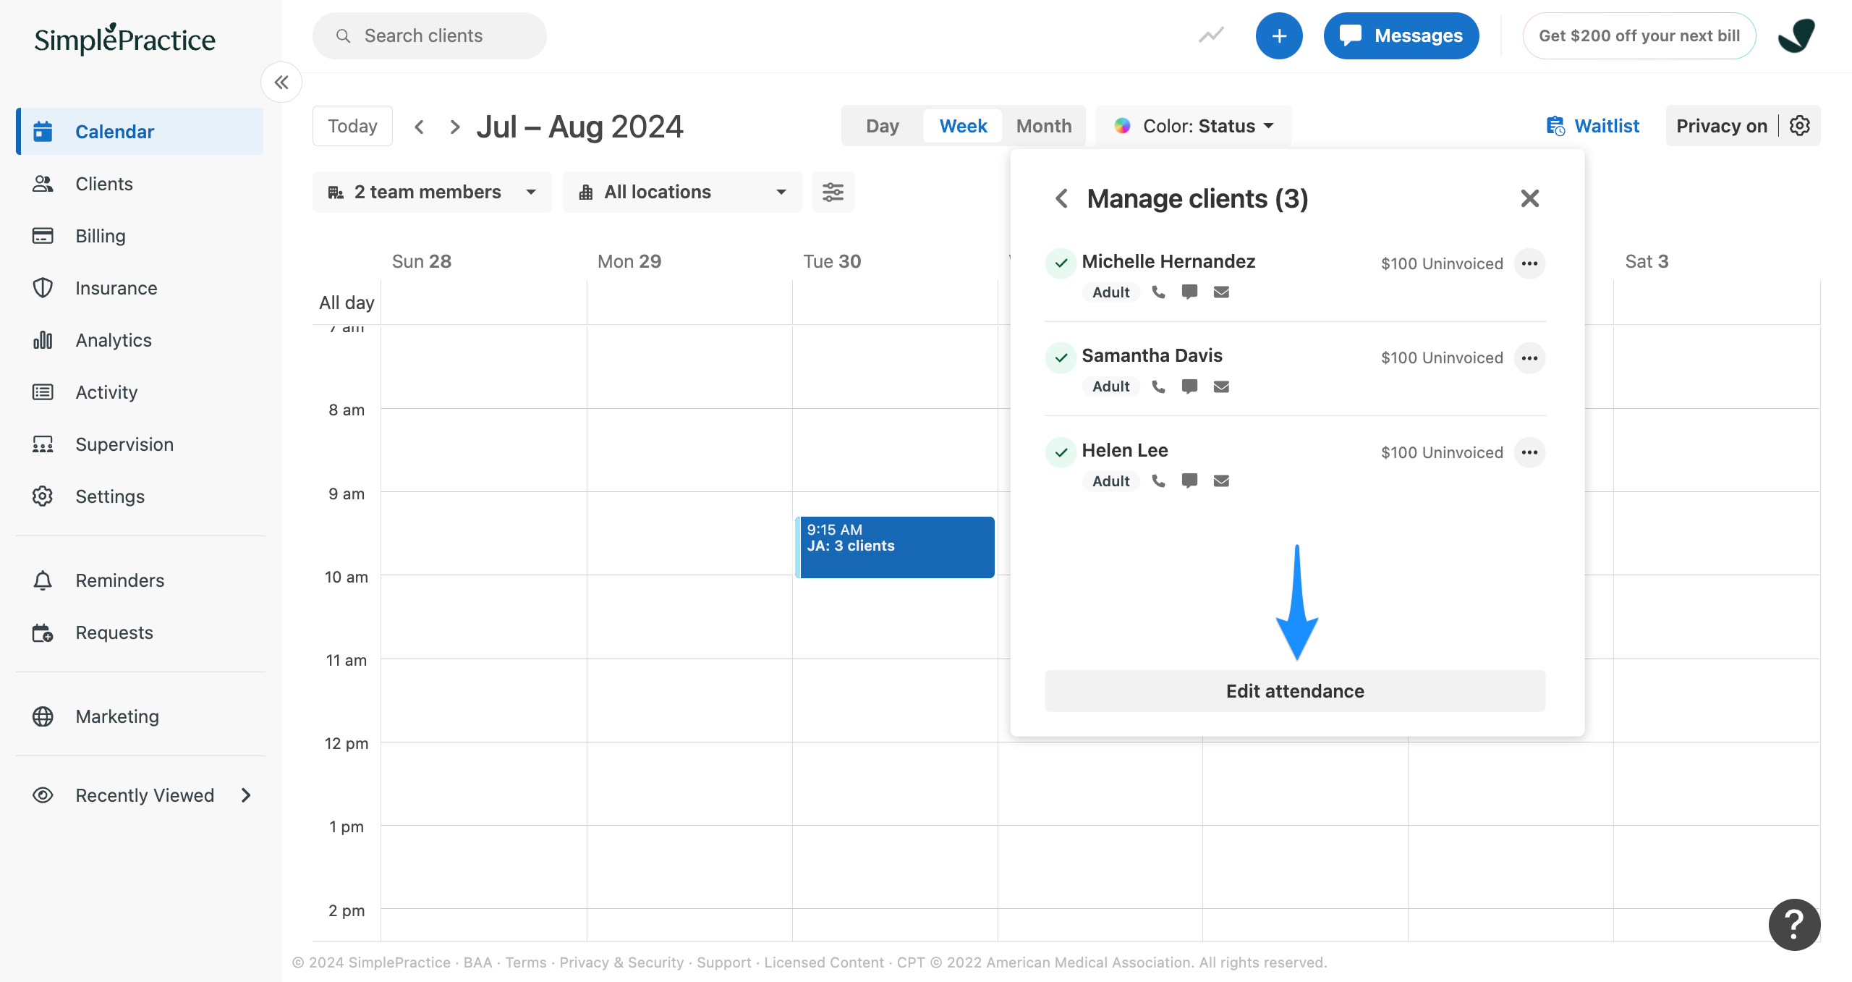Open Requests in sidebar

point(140,632)
